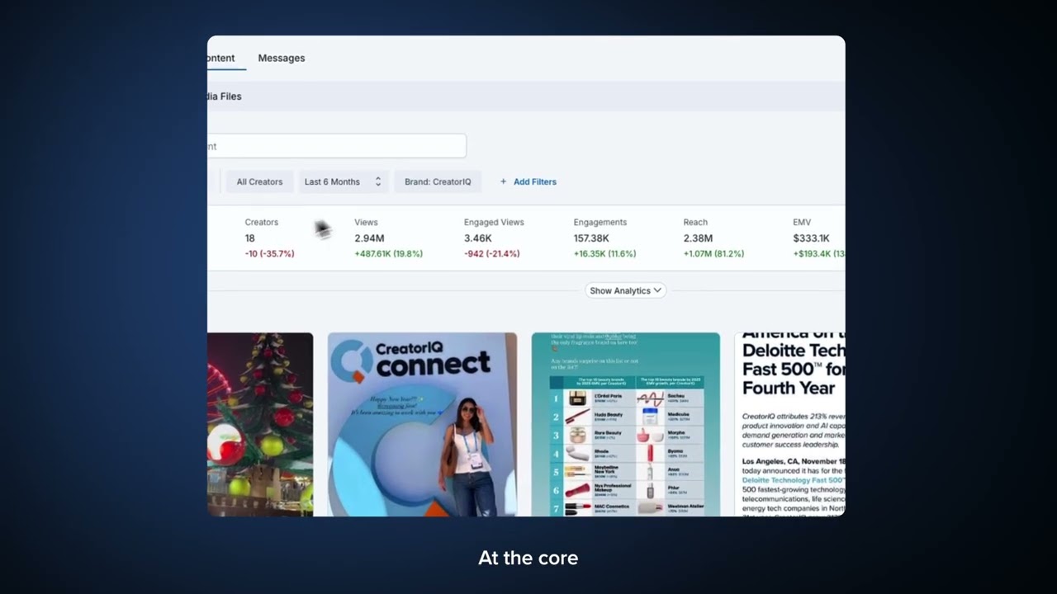Open the All Creators filter
Viewport: 1057px width, 594px height.
[x=259, y=181]
